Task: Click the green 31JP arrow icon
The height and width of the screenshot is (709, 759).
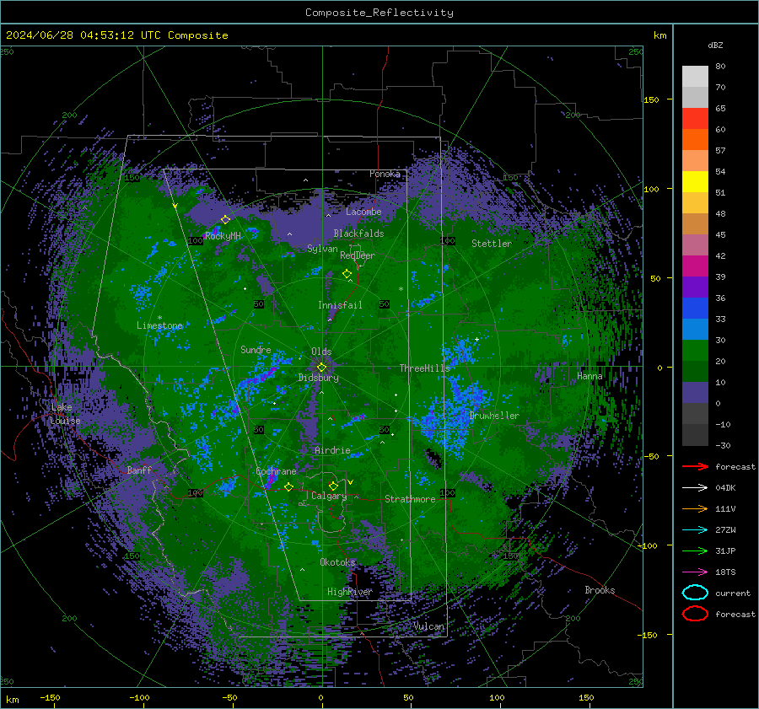Action: pos(695,551)
